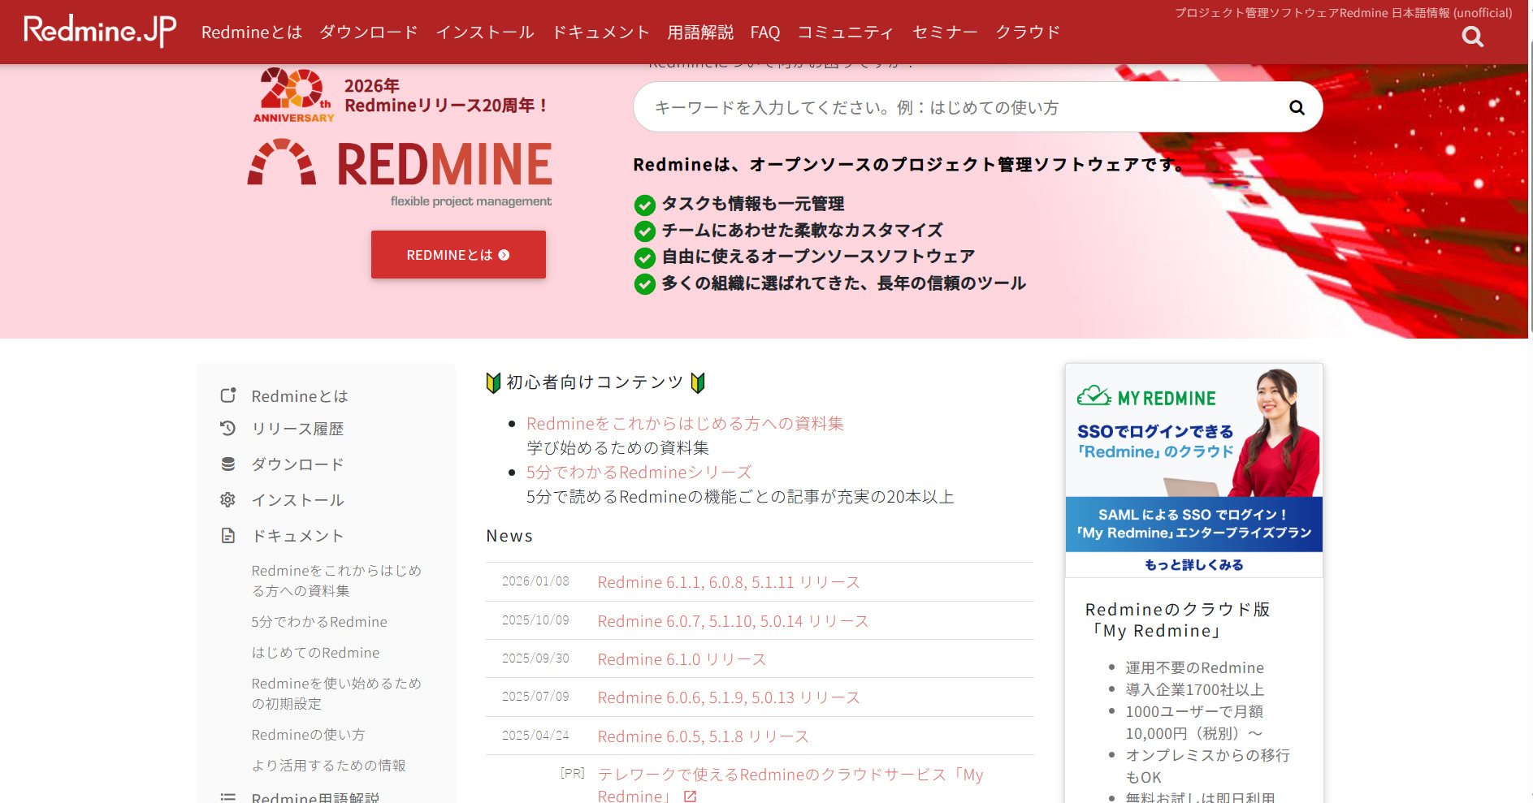
Task: Click inside the keyword search input field
Action: click(894, 106)
